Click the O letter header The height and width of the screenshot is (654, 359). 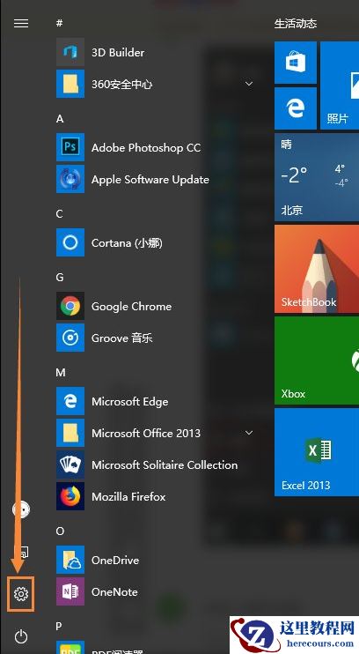point(60,531)
